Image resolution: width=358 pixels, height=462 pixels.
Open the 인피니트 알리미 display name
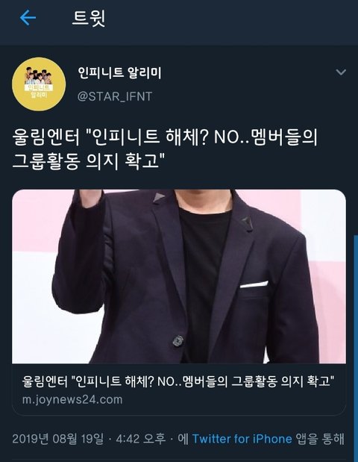pyautogui.click(x=119, y=73)
